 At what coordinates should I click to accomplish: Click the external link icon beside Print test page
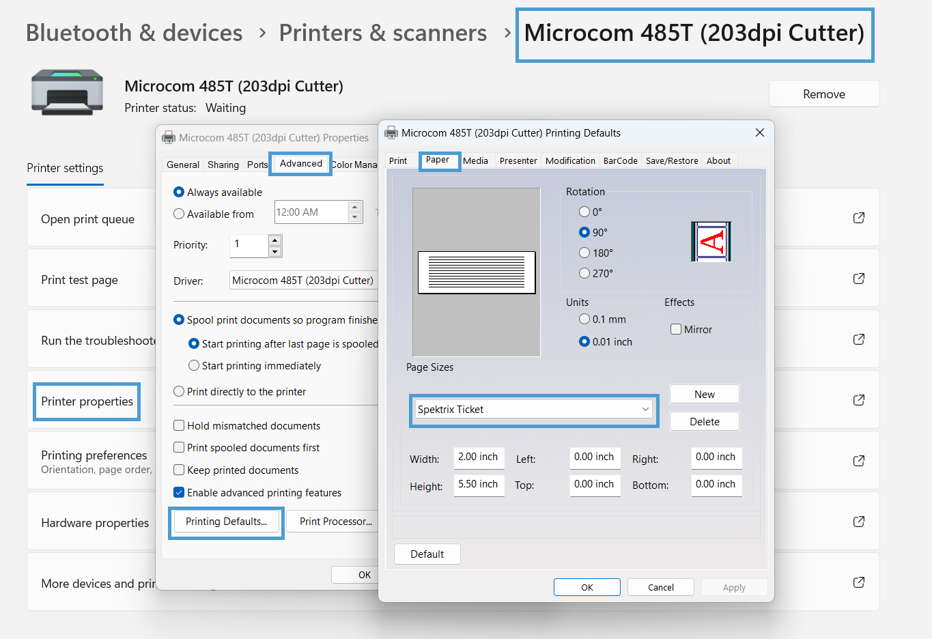pyautogui.click(x=858, y=278)
